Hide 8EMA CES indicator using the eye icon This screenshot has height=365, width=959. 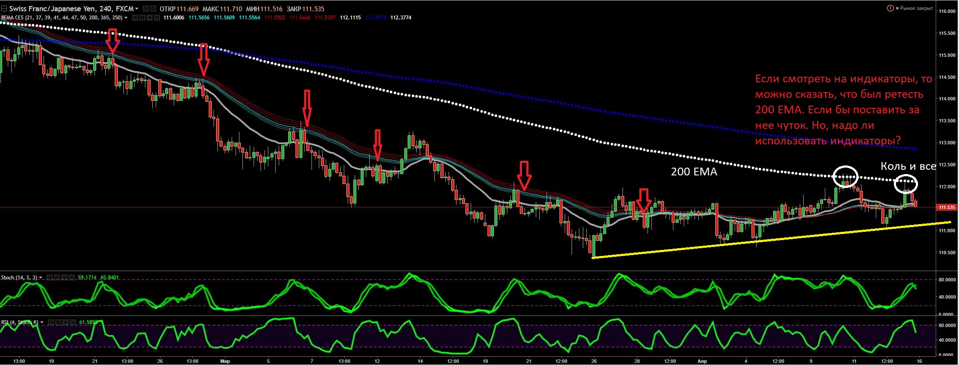tap(135, 18)
